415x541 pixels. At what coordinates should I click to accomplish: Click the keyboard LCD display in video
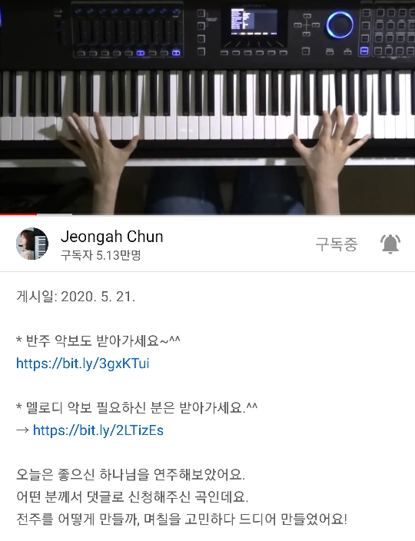point(254,22)
